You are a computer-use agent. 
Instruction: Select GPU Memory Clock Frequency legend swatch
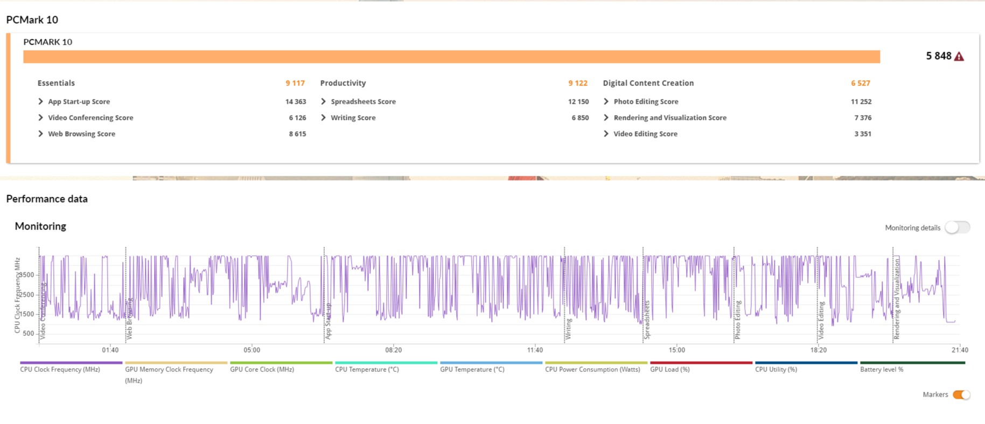(176, 363)
